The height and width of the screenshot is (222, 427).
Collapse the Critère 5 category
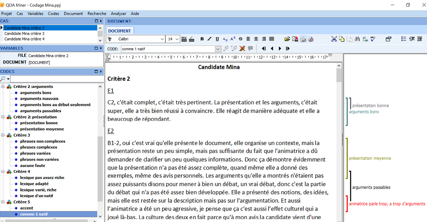pyautogui.click(x=3, y=202)
